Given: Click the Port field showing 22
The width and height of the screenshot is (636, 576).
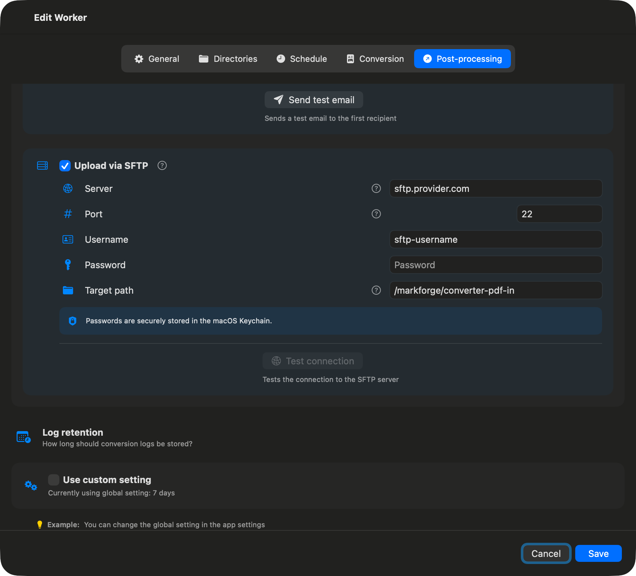Looking at the screenshot, I should pyautogui.click(x=560, y=214).
